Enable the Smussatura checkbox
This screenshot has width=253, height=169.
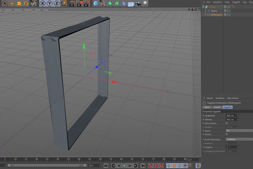[227, 123]
